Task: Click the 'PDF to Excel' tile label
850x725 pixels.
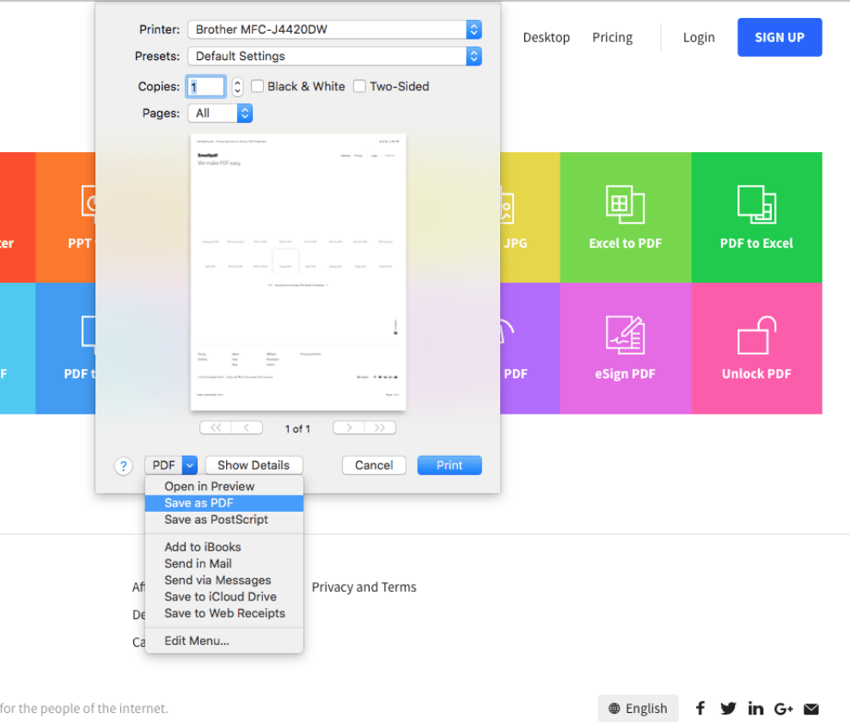Action: [x=757, y=243]
